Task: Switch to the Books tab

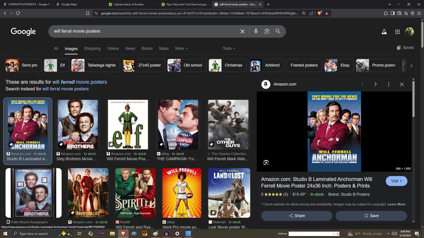Action: 147,49
